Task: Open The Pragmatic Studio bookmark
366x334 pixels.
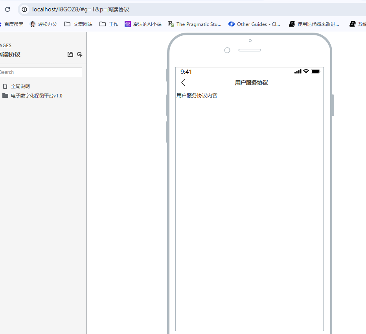Action: click(195, 24)
